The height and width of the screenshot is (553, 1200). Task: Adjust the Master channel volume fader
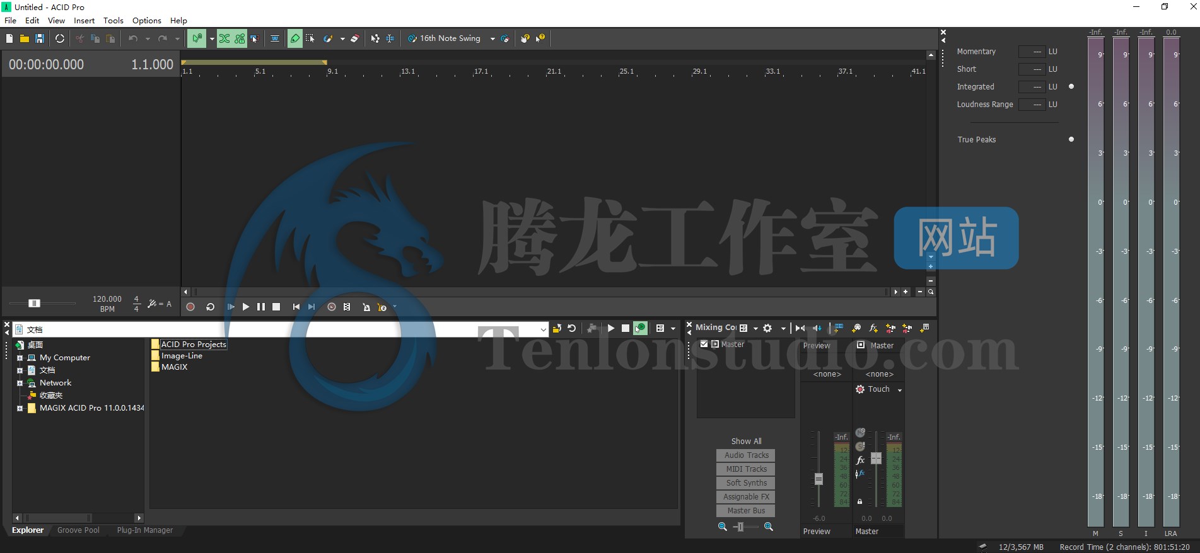click(x=876, y=458)
